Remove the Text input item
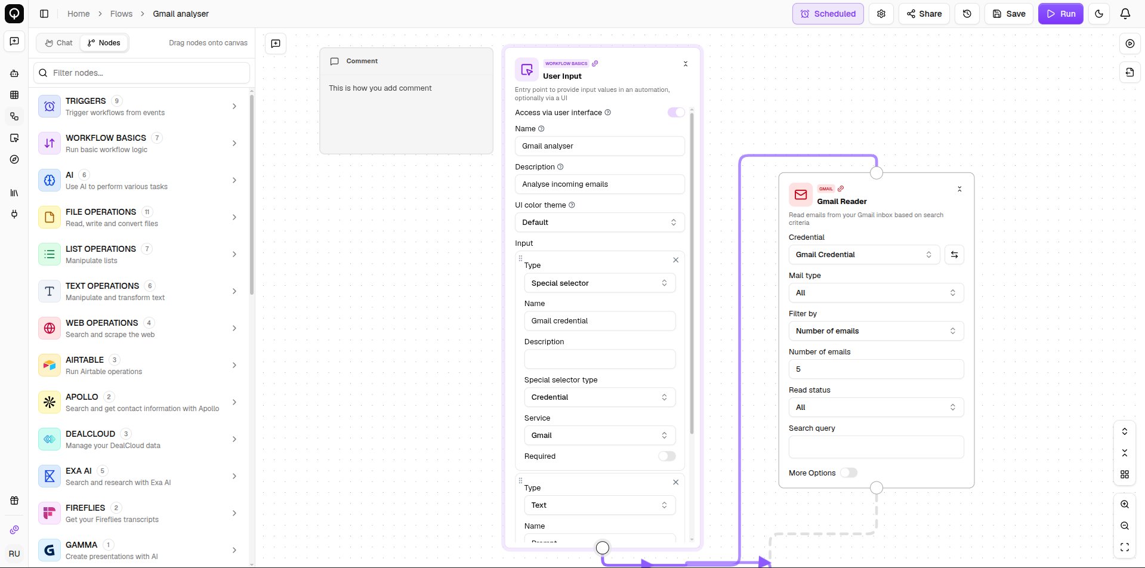Viewport: 1145px width, 568px height. point(675,482)
